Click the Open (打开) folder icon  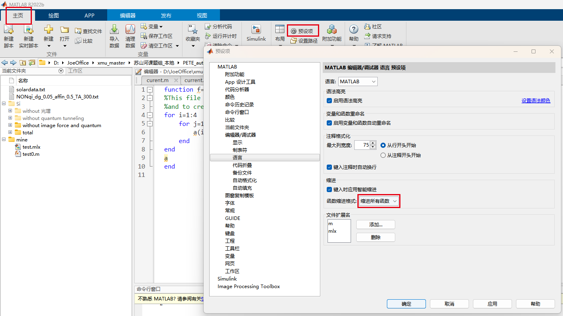coord(65,30)
